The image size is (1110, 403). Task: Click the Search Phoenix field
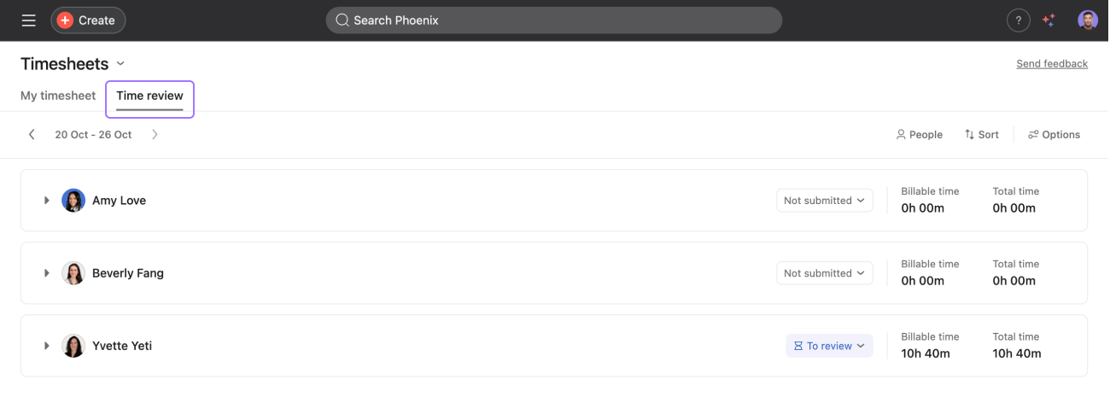coord(553,20)
